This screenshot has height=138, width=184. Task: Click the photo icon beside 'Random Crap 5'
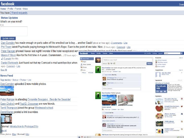click(182, 129)
